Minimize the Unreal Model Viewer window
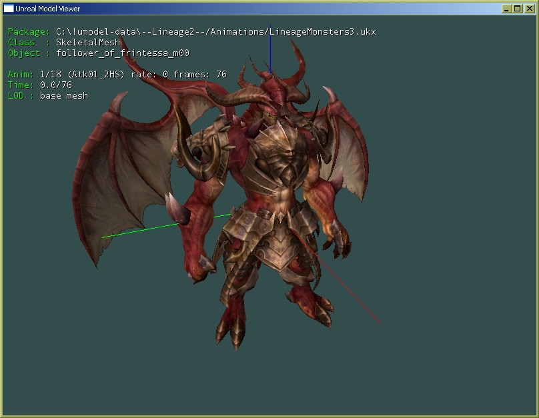This screenshot has height=418, width=539. 506,9
